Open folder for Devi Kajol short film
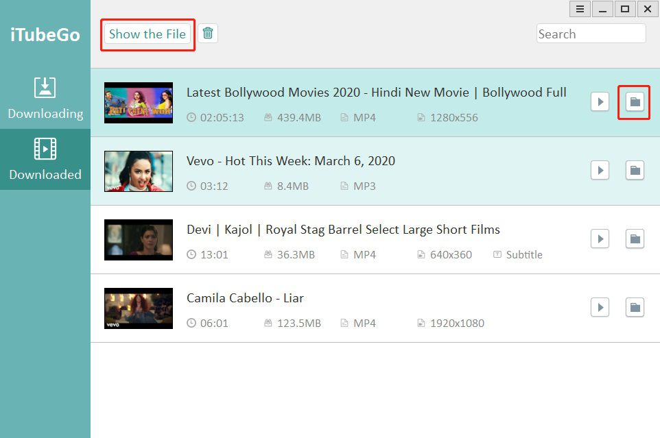660x438 pixels. (635, 239)
